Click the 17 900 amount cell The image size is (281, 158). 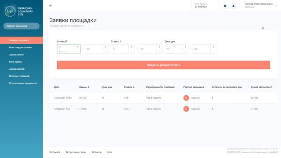click(83, 109)
